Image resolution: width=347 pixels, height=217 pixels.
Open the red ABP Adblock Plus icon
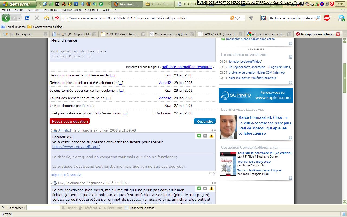click(x=327, y=18)
